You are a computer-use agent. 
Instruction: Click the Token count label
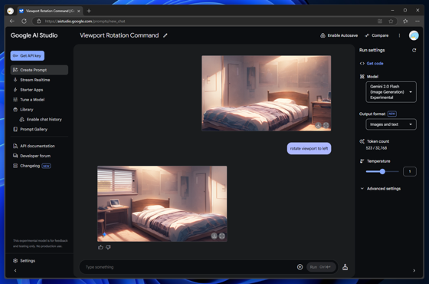(x=378, y=141)
